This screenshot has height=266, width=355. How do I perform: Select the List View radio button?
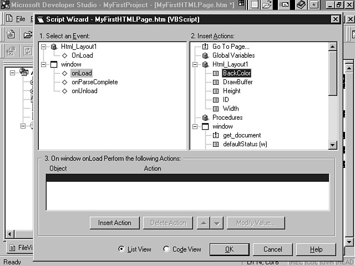pos(121,249)
